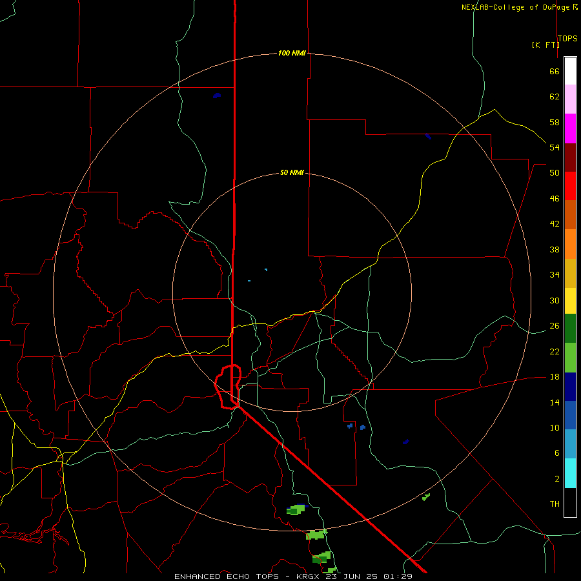581x581 pixels.
Task: Click the 01:29 timestamp in the caption
Action: (x=398, y=576)
